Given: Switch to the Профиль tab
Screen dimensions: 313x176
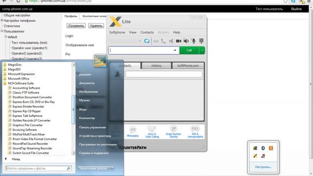Looking at the screenshot, I should 70,16.
